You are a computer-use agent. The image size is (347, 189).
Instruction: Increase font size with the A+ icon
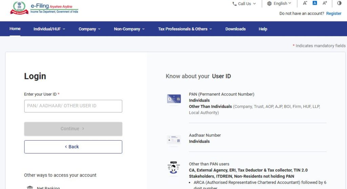[x=325, y=3]
